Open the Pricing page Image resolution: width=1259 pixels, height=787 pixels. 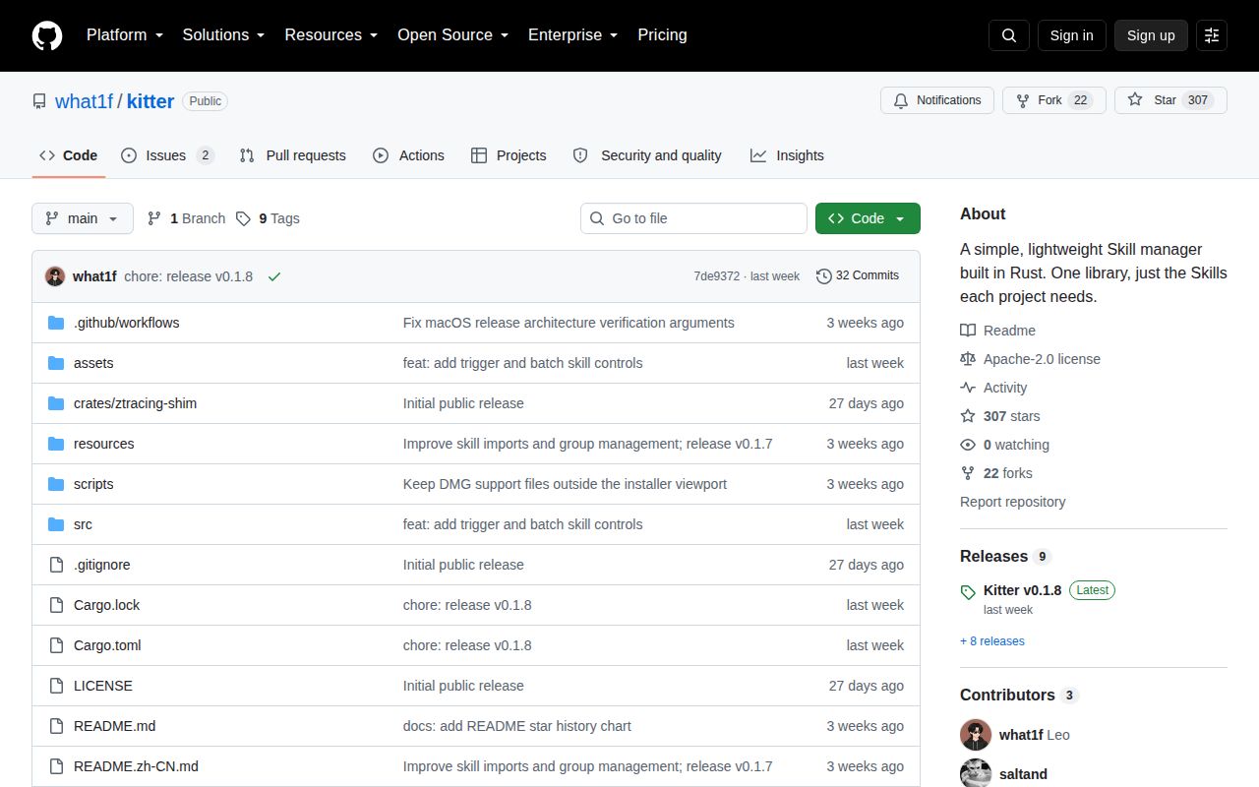click(x=662, y=34)
